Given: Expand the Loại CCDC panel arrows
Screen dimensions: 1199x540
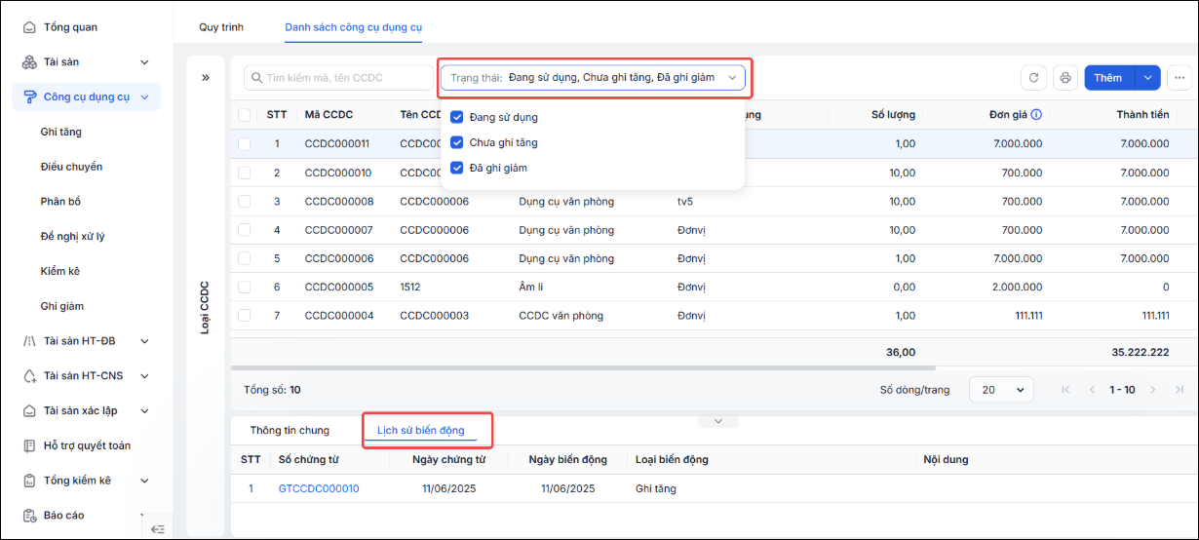Looking at the screenshot, I should [206, 78].
